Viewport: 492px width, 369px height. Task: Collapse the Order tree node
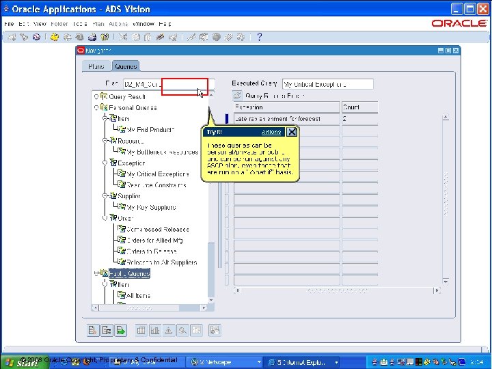tap(105, 218)
